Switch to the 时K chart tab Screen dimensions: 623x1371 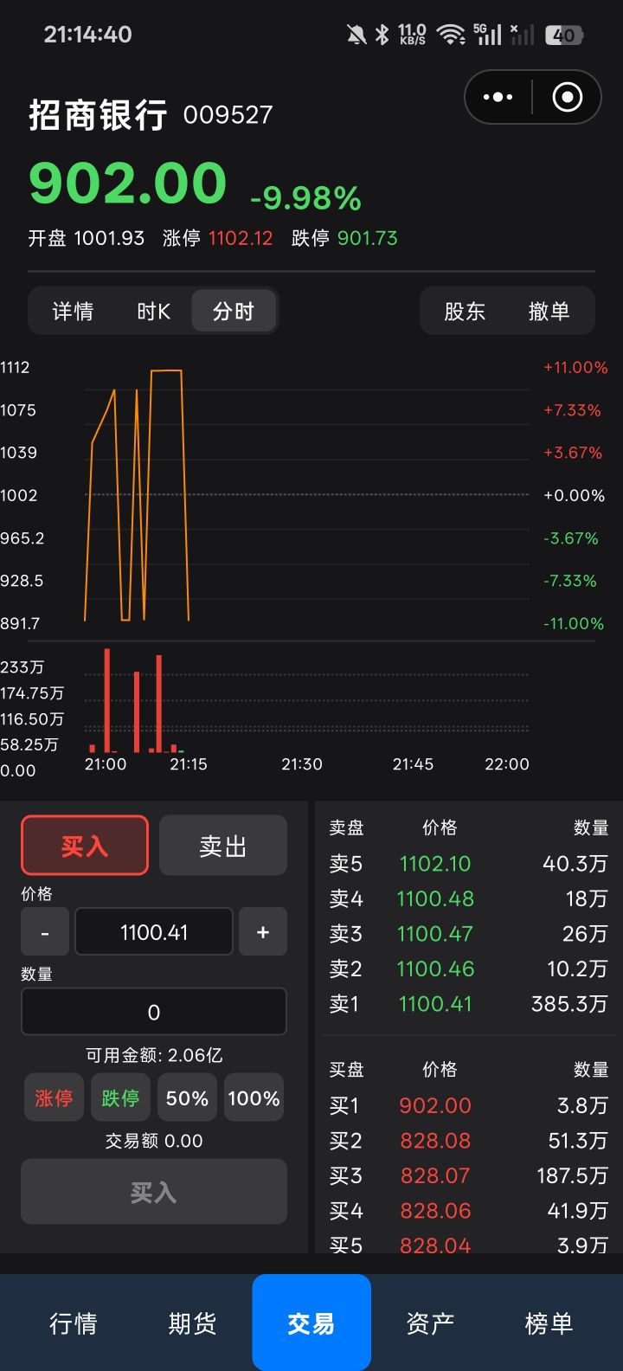pos(153,311)
